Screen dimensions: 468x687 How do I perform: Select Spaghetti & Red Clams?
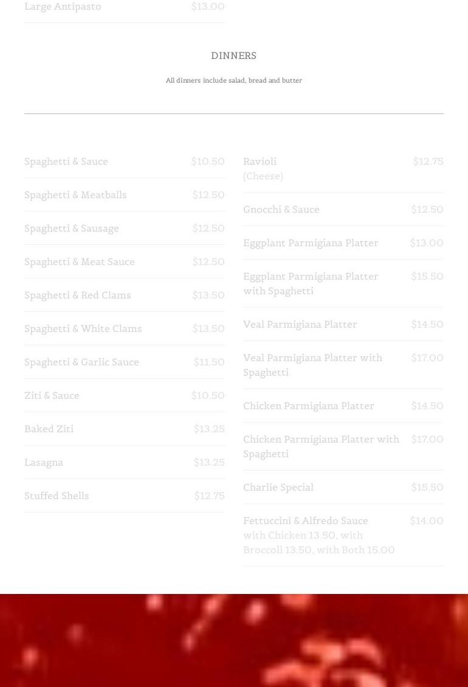point(77,295)
